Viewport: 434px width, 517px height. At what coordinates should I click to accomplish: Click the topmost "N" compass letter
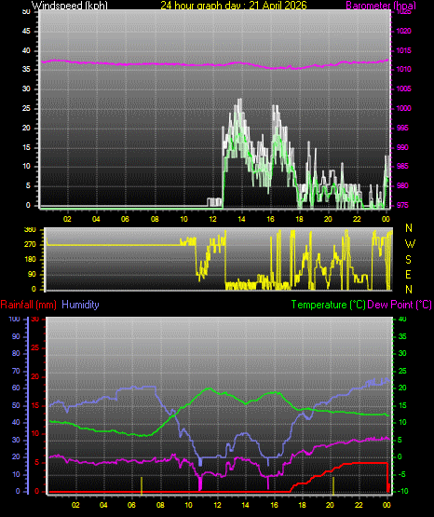[409, 228]
